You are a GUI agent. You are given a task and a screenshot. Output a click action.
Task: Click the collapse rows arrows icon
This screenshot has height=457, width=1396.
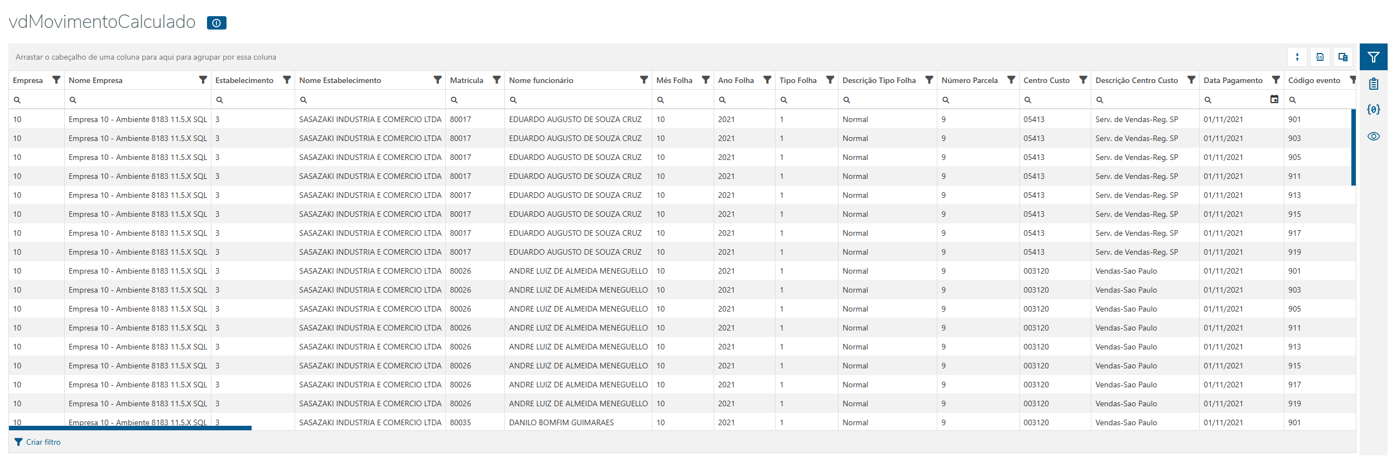click(x=1297, y=57)
